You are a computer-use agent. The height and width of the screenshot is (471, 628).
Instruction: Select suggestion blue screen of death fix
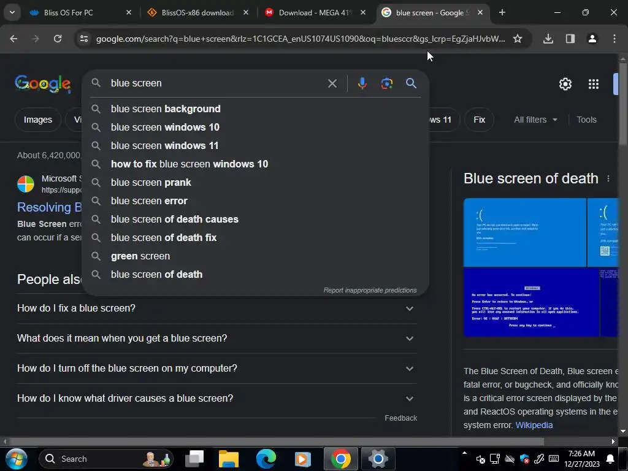(x=256, y=238)
